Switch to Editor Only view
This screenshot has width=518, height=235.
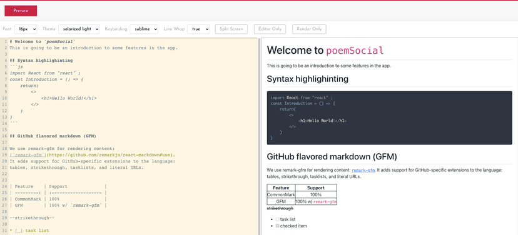pyautogui.click(x=270, y=29)
